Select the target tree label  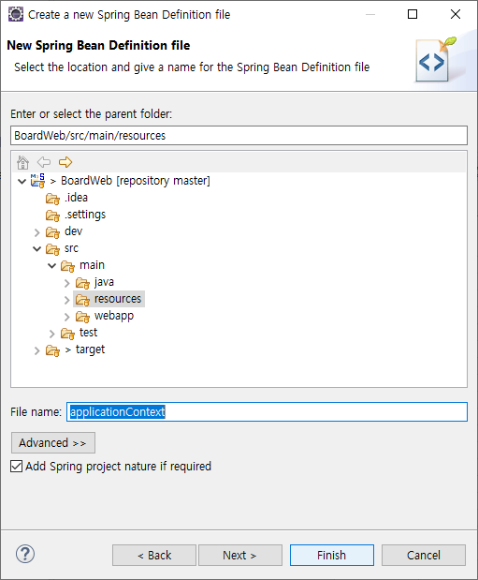coord(91,349)
